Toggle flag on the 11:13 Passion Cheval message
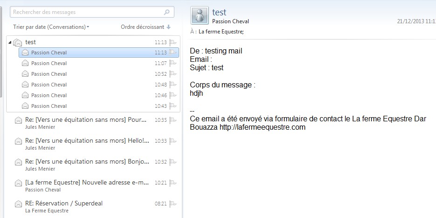436x218 pixels. tap(173, 53)
